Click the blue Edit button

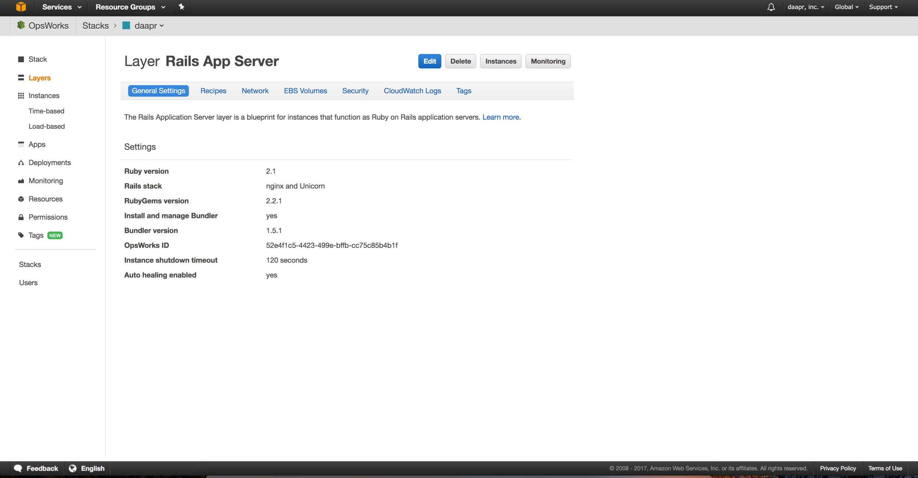coord(430,61)
